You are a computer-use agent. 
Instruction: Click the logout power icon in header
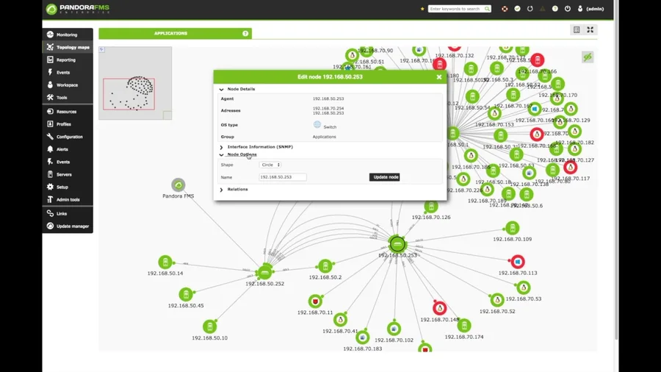[568, 9]
